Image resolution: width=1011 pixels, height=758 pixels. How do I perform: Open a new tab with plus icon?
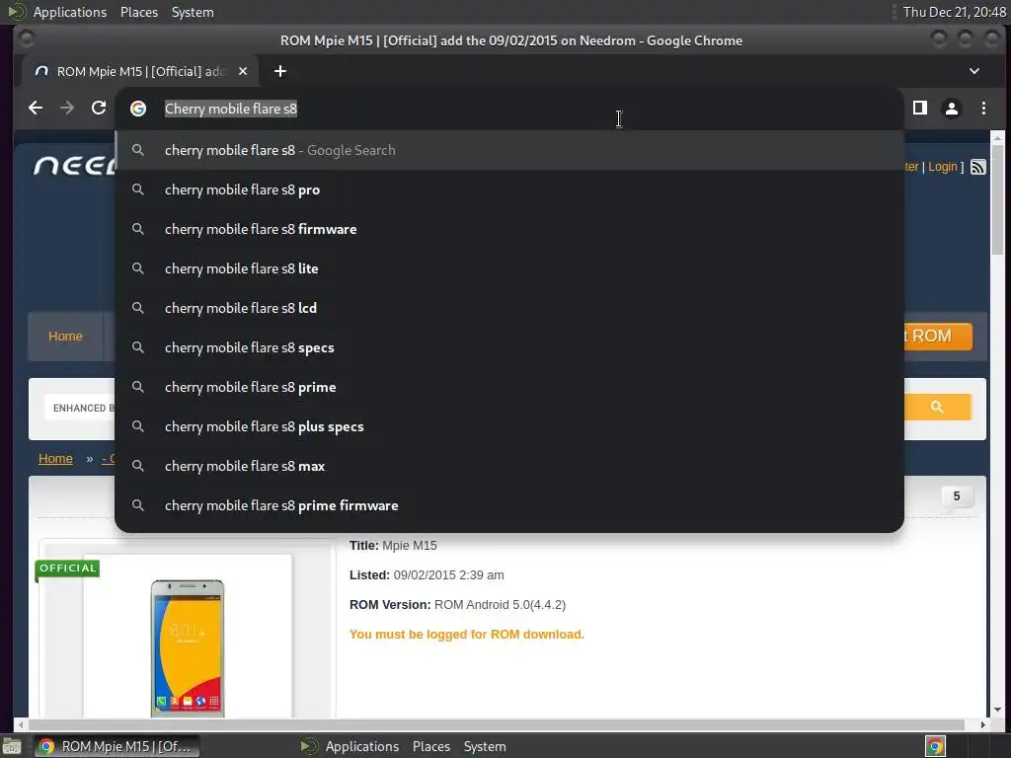279,71
